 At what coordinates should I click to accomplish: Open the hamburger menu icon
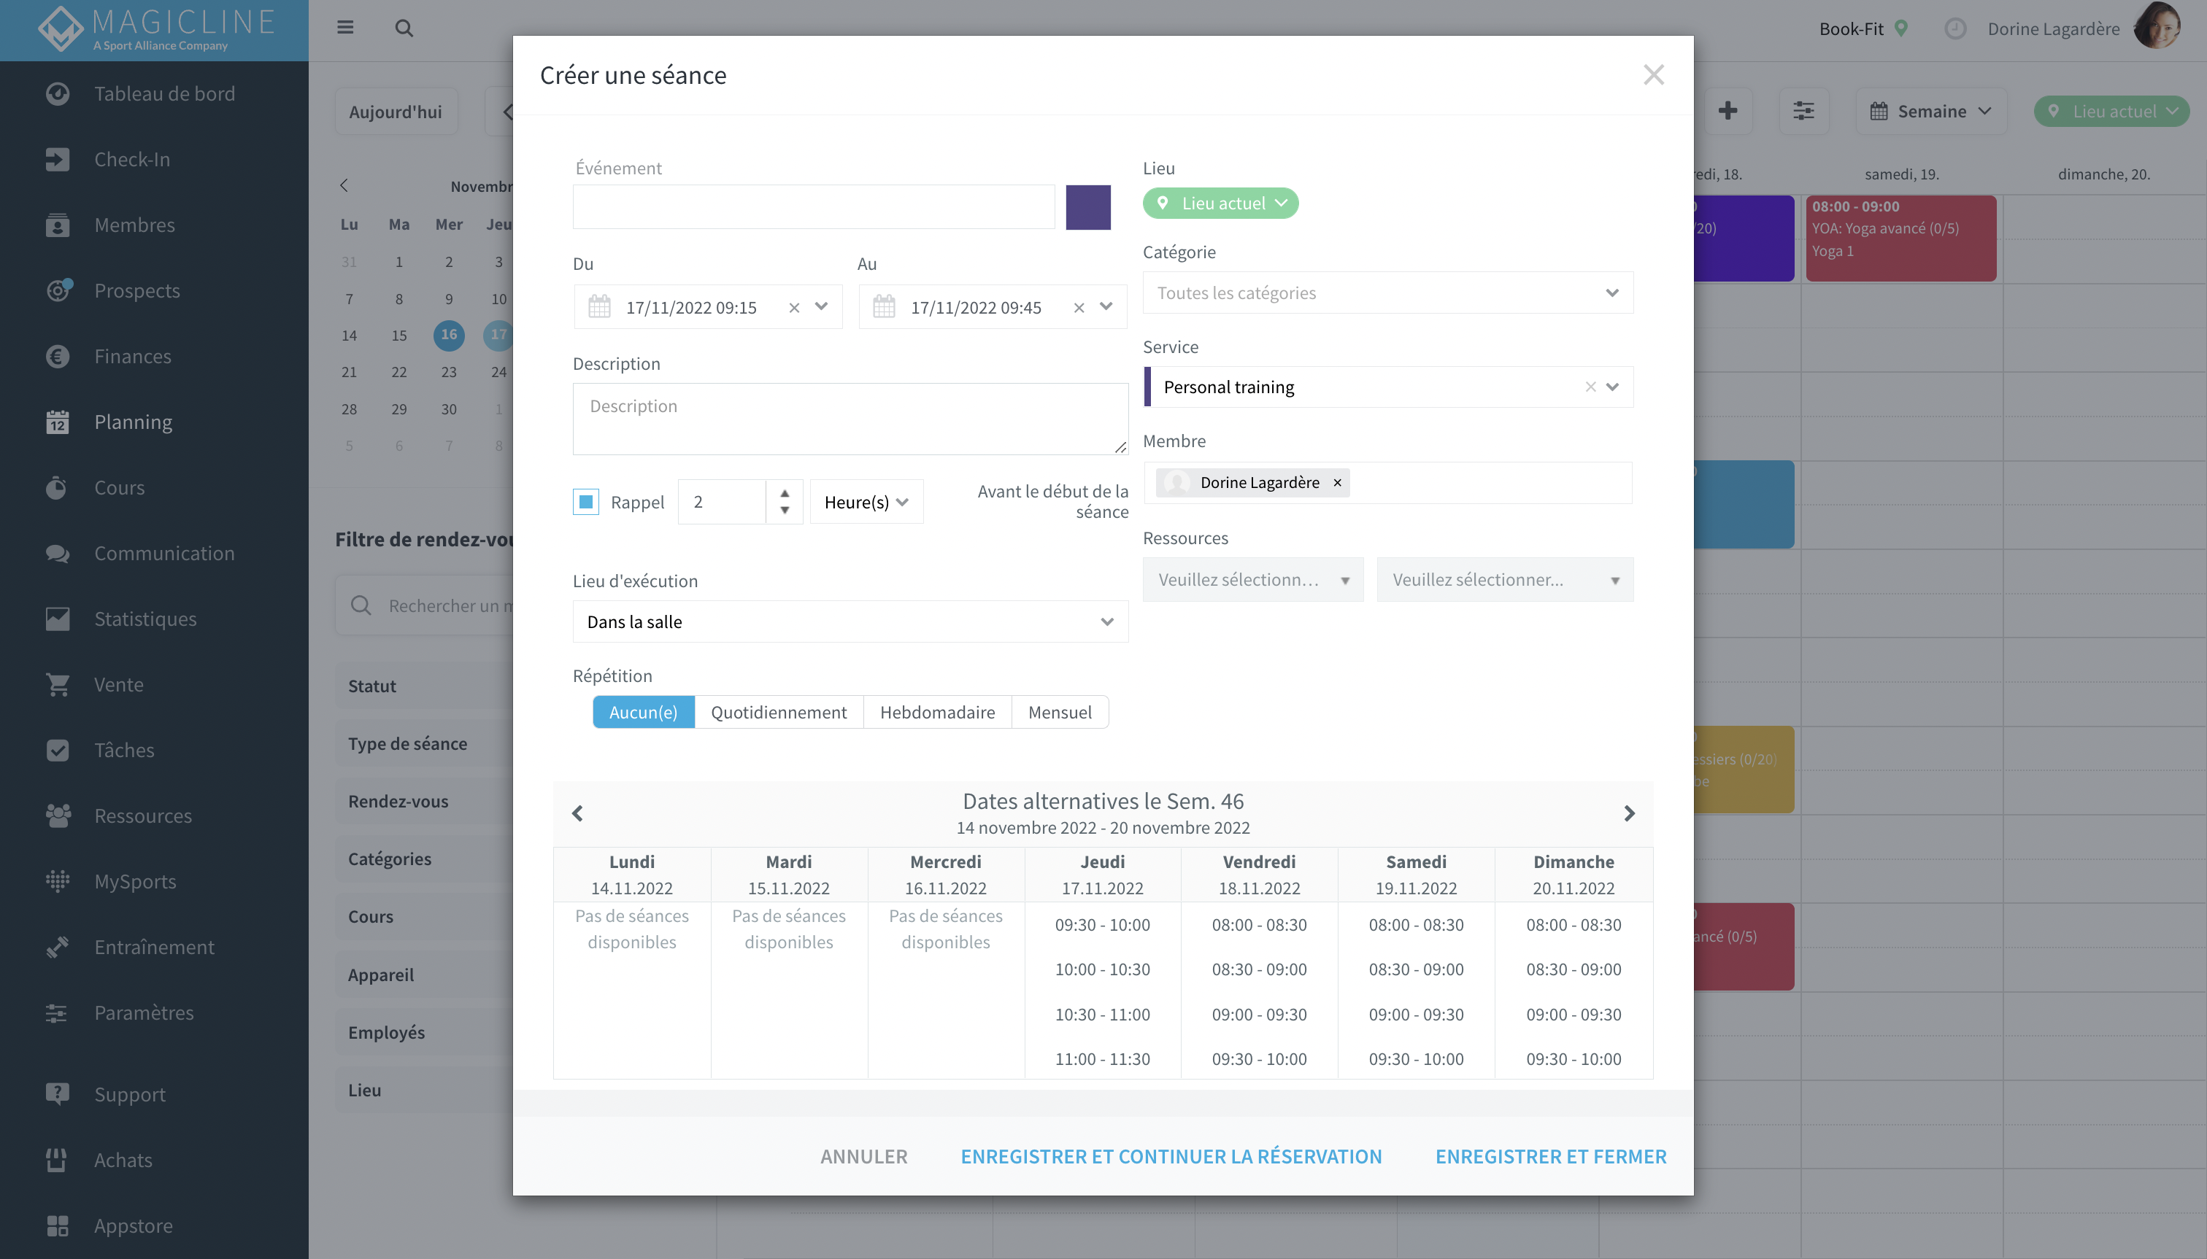345,28
